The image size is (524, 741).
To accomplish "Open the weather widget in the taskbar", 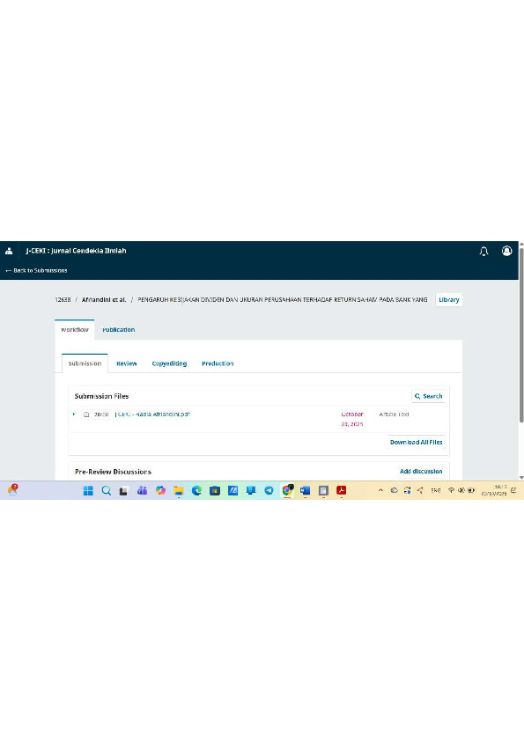I will (x=12, y=490).
